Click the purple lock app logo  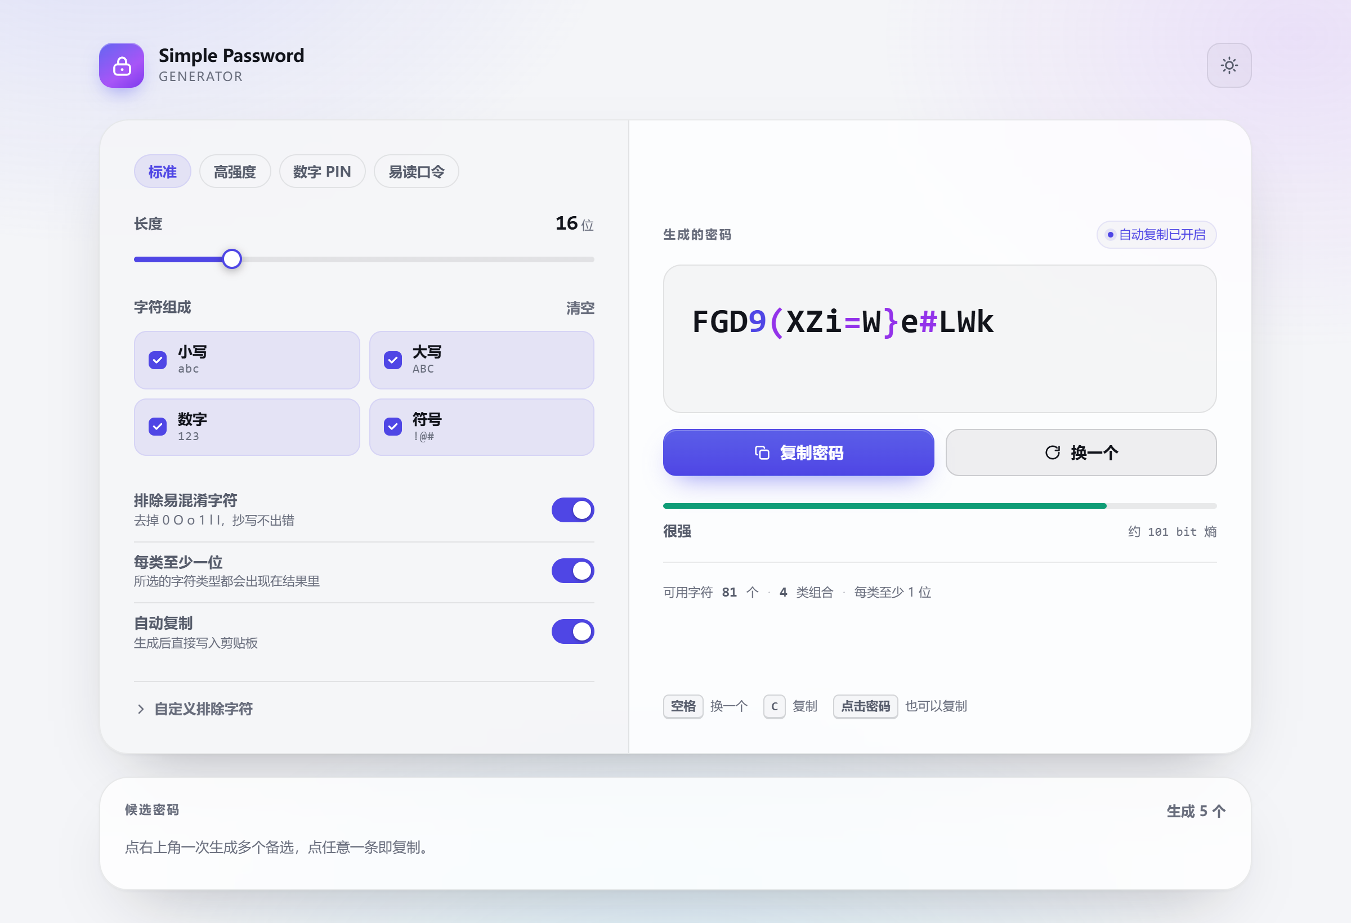[x=122, y=65]
